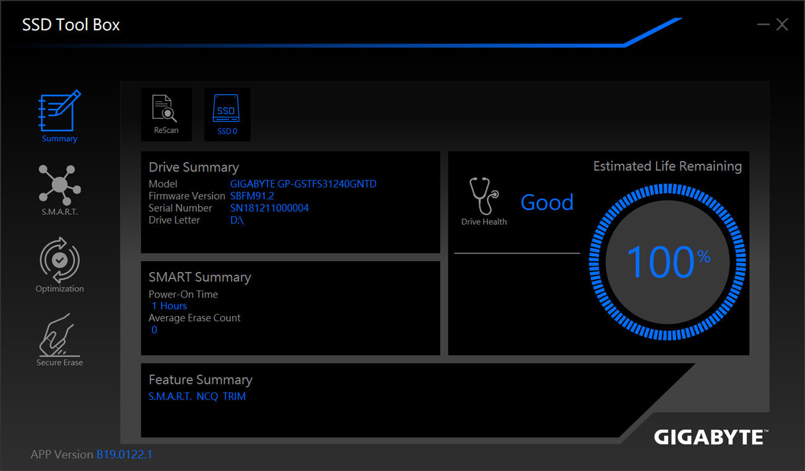The width and height of the screenshot is (805, 471).
Task: Click the Drive Health stethoscope icon
Action: [484, 197]
